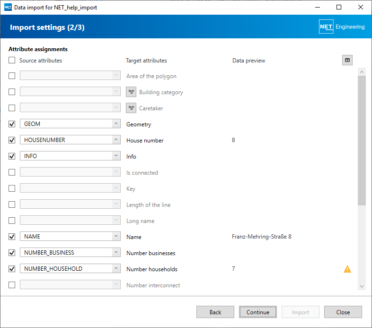Click the House number preview value 8
Viewport: 372px width, 328px height.
pos(233,140)
